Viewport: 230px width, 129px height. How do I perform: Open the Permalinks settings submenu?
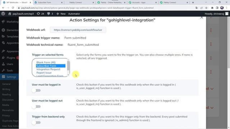(x=8, y=110)
